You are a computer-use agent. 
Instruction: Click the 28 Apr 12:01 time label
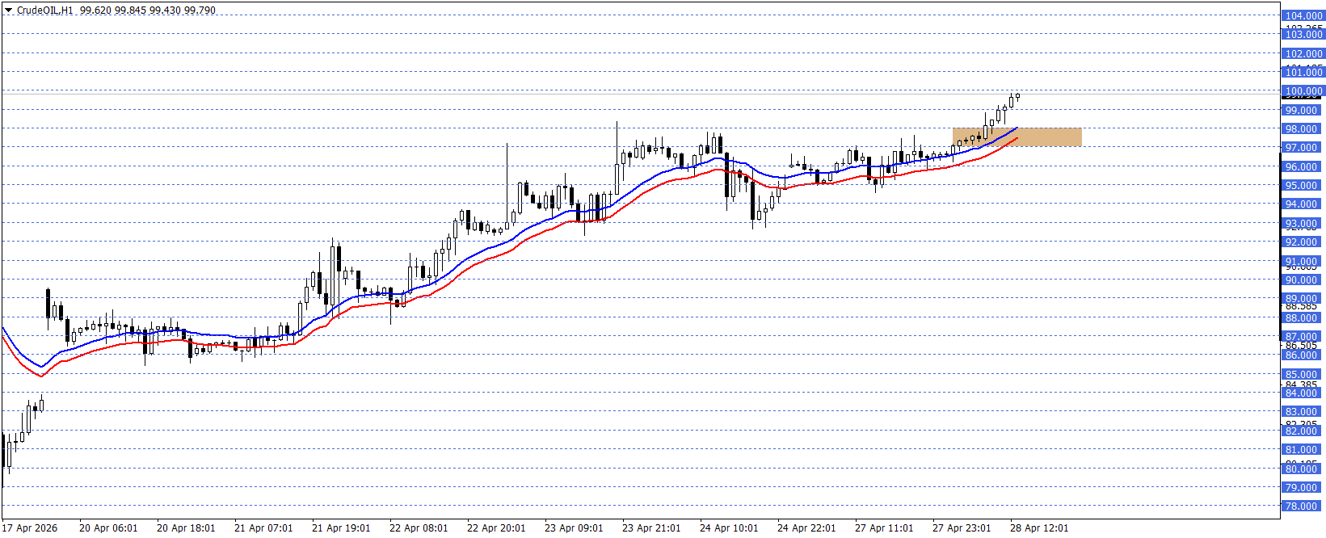click(x=1038, y=528)
